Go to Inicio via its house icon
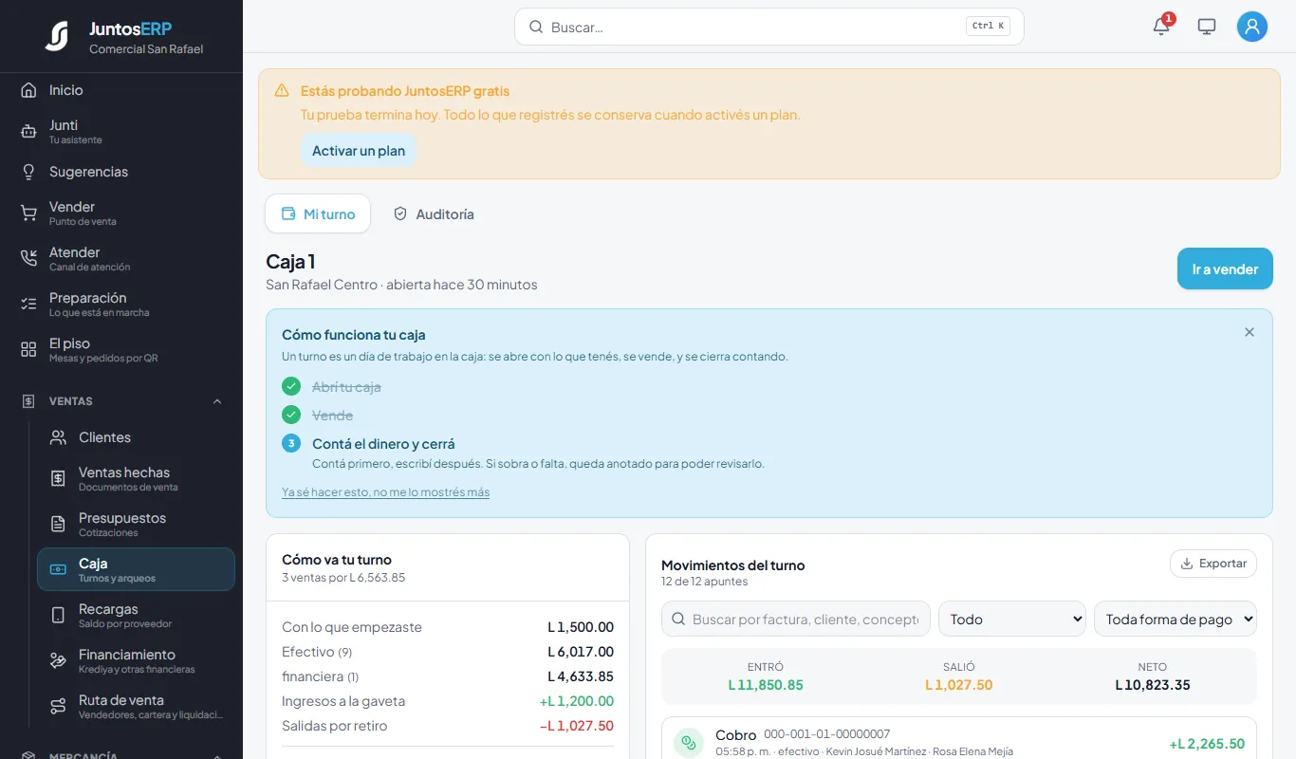 (28, 90)
